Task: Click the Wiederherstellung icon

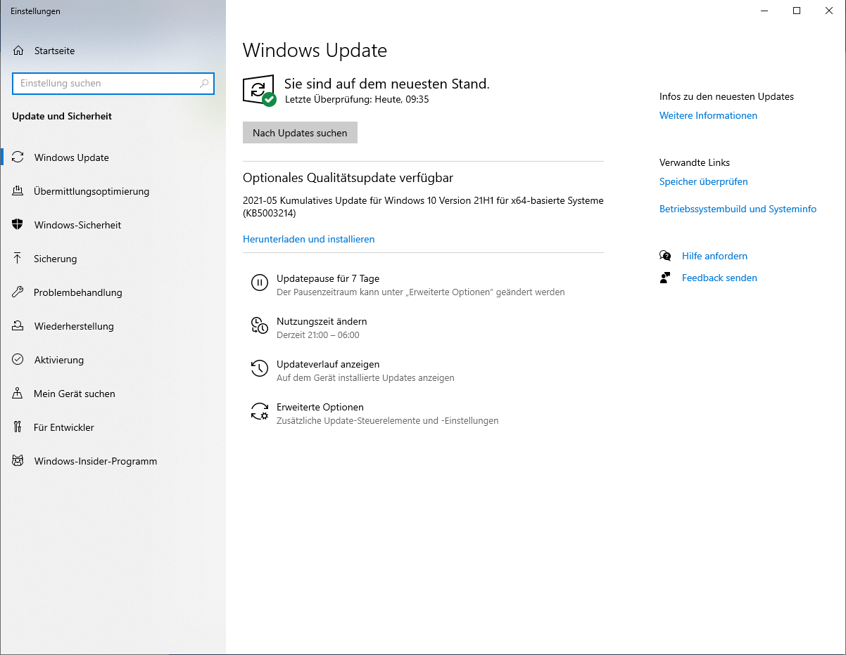Action: [x=18, y=326]
